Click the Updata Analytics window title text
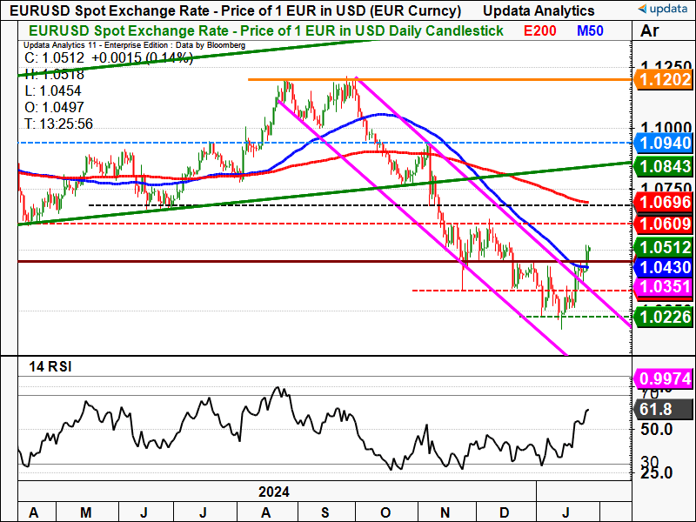696x522 pixels. coord(539,10)
